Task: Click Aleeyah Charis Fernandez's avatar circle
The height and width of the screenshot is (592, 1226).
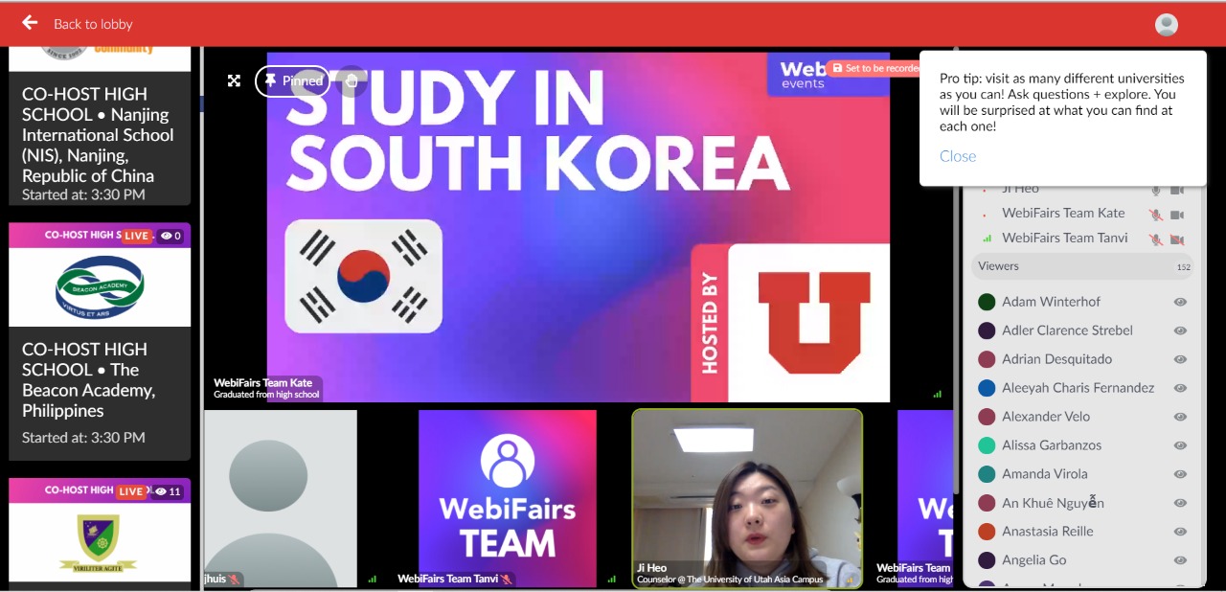Action: click(987, 388)
